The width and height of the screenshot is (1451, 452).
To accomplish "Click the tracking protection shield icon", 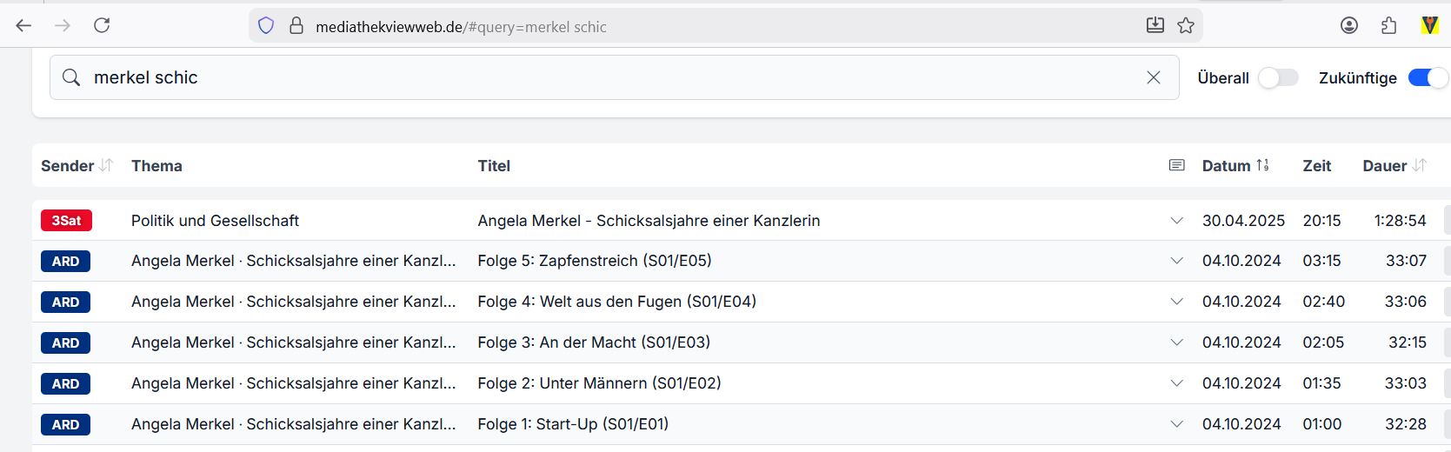I will (x=266, y=26).
